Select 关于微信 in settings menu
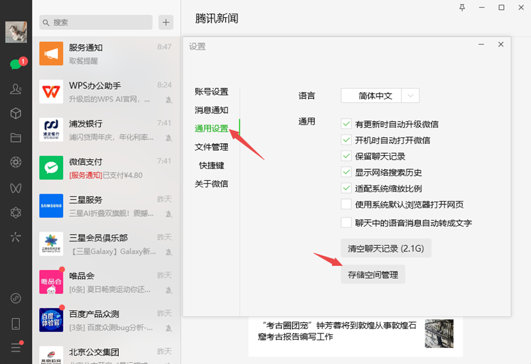Viewport: 531px width, 364px height. [211, 184]
